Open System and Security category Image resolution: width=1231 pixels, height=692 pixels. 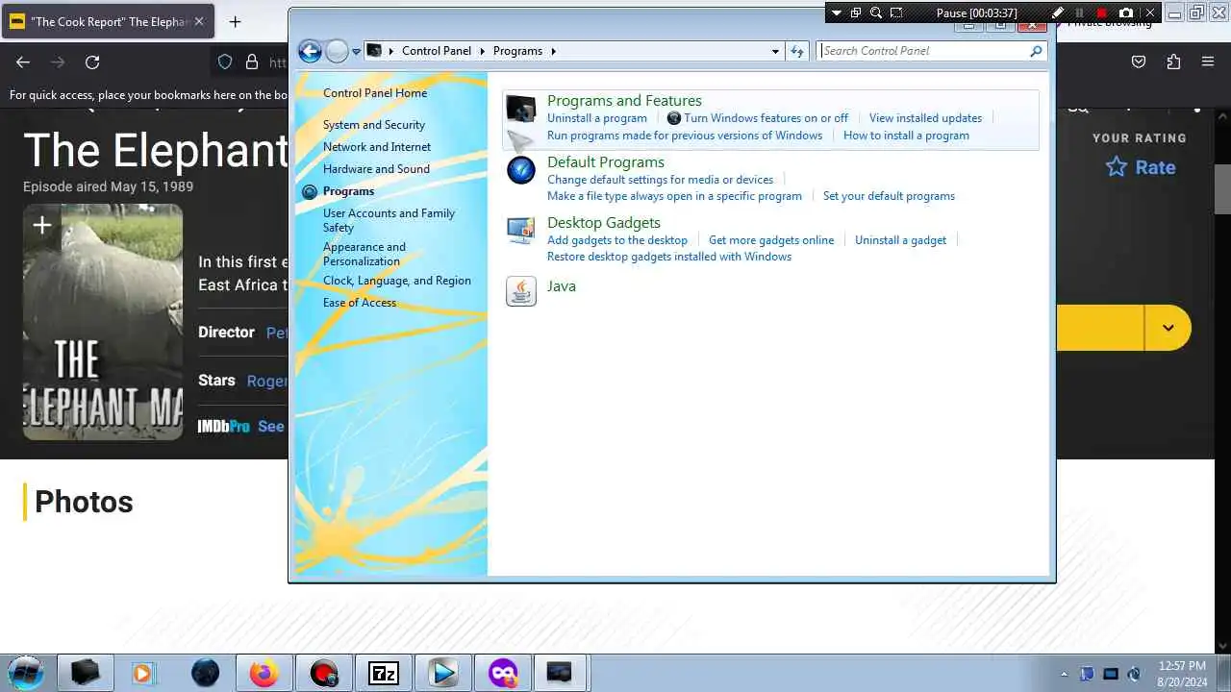(x=374, y=125)
